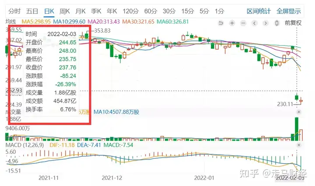Click the 353.83 high price marker
315x186 pixels.
pyautogui.click(x=102, y=30)
